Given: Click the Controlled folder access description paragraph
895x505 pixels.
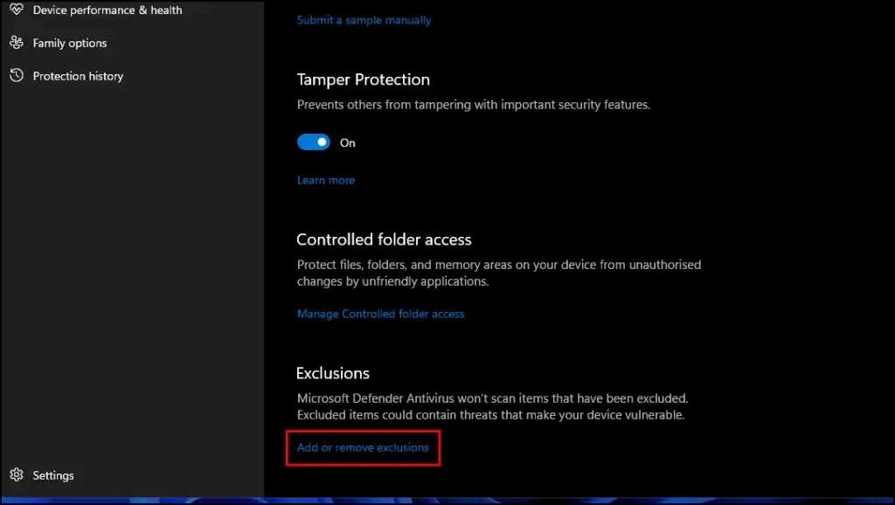Looking at the screenshot, I should (x=499, y=273).
